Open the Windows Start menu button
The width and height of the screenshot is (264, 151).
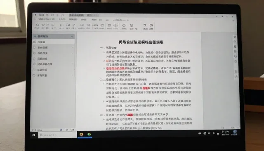pyautogui.click(x=34, y=135)
